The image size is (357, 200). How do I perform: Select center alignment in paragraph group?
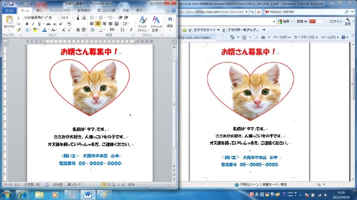(x=98, y=24)
